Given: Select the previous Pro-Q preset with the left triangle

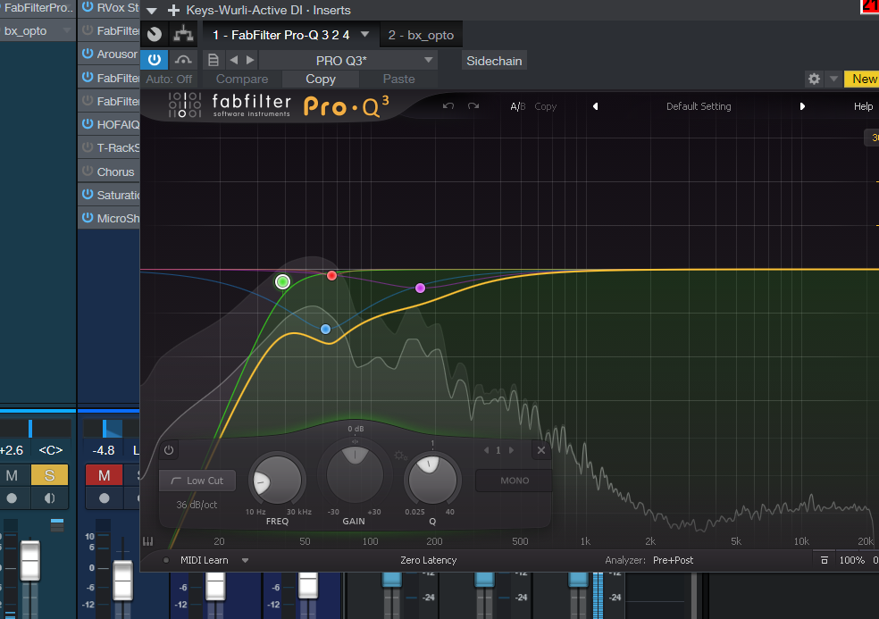Looking at the screenshot, I should [595, 106].
